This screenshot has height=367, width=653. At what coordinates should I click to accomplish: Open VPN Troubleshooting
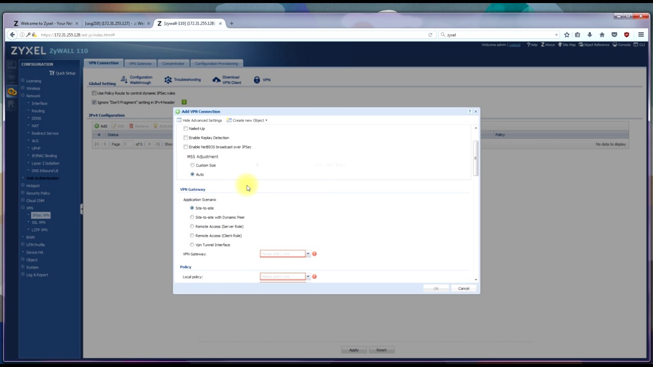(183, 80)
